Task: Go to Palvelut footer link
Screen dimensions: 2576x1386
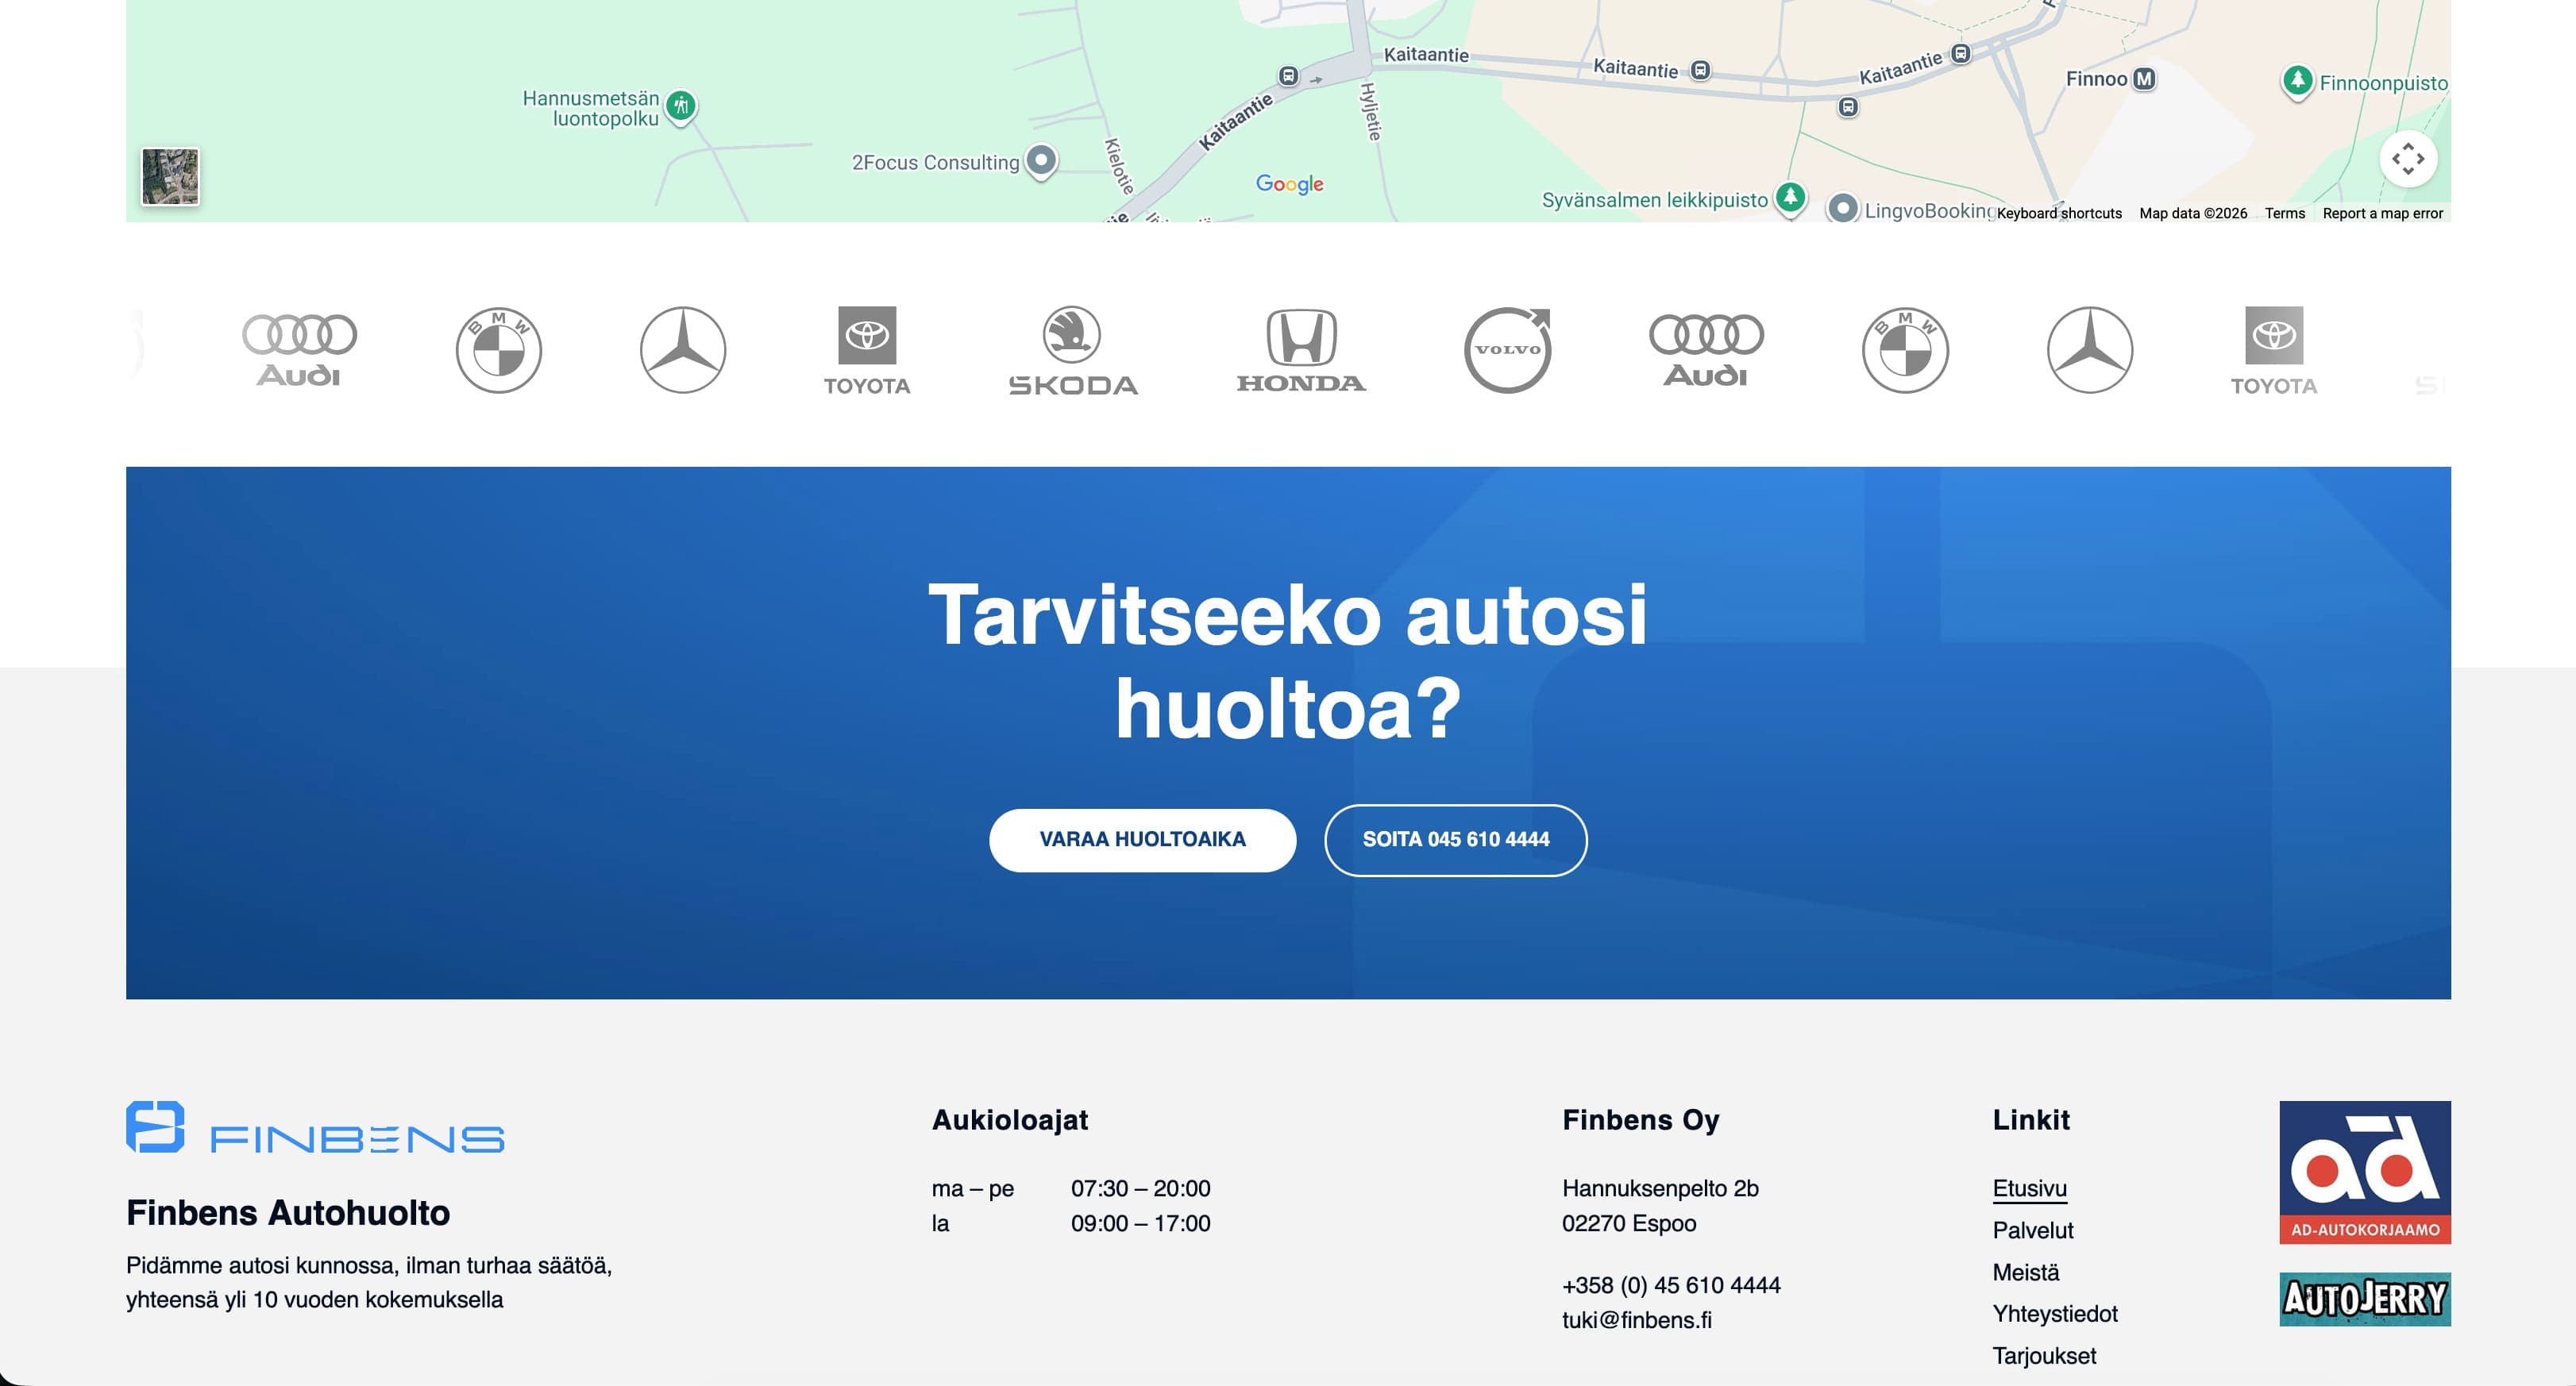Action: (x=2032, y=1230)
